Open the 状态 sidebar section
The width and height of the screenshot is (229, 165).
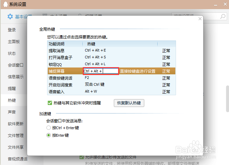(12, 53)
